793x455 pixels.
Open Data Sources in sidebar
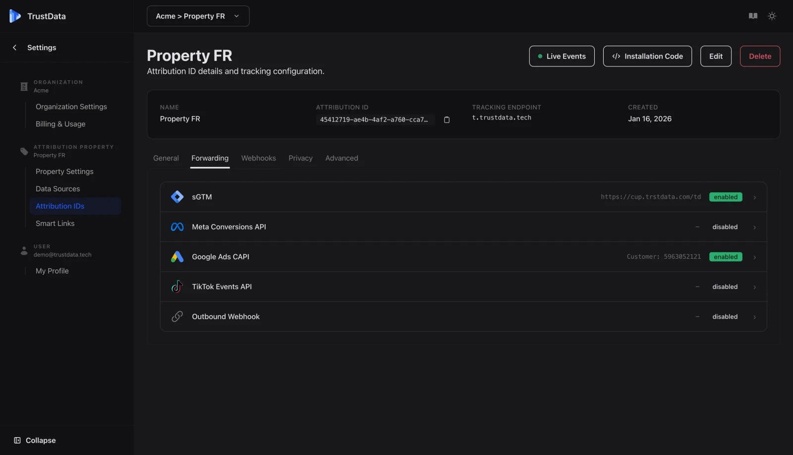pyautogui.click(x=57, y=189)
